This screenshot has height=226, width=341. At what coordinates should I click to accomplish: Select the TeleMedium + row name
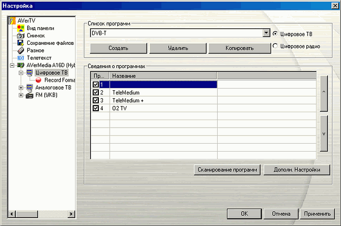128,101
